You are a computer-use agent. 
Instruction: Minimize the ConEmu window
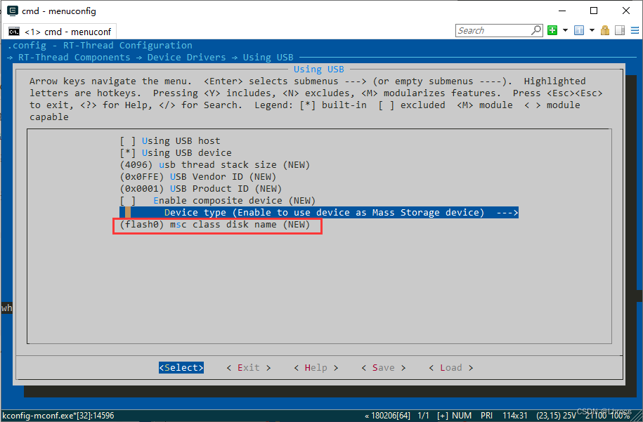point(561,11)
